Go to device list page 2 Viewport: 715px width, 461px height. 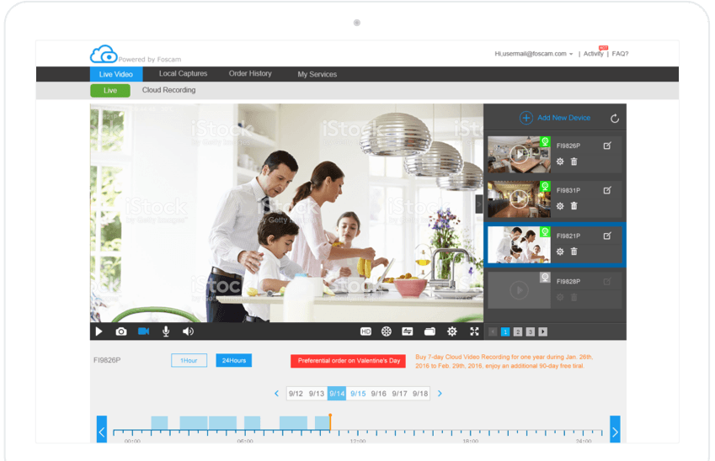518,331
